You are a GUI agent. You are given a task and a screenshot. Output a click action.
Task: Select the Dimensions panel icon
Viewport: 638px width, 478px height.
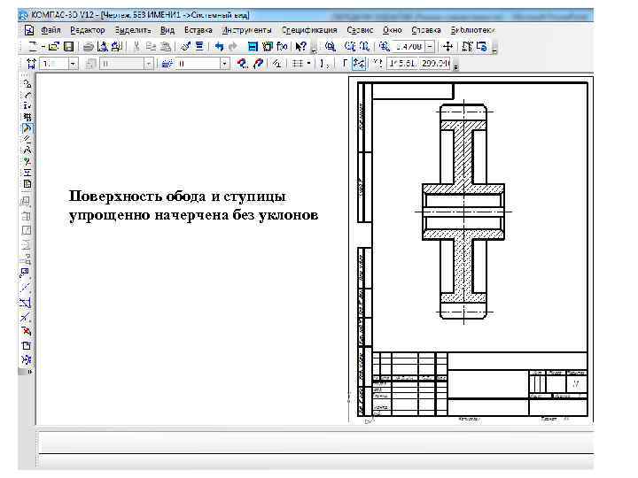(x=27, y=95)
